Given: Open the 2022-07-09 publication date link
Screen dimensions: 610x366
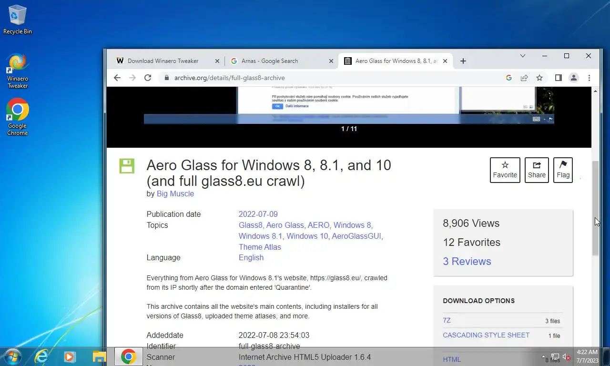Looking at the screenshot, I should click(258, 214).
